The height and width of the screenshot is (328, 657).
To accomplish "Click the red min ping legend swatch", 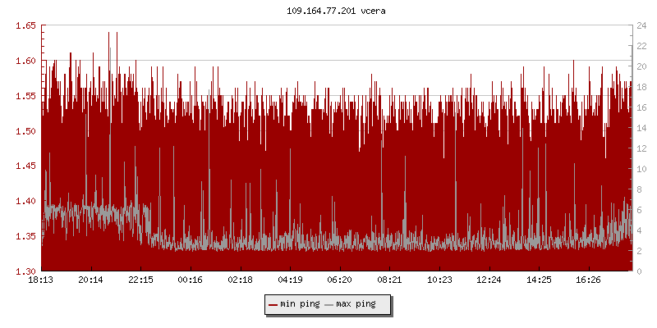I will coord(273,304).
